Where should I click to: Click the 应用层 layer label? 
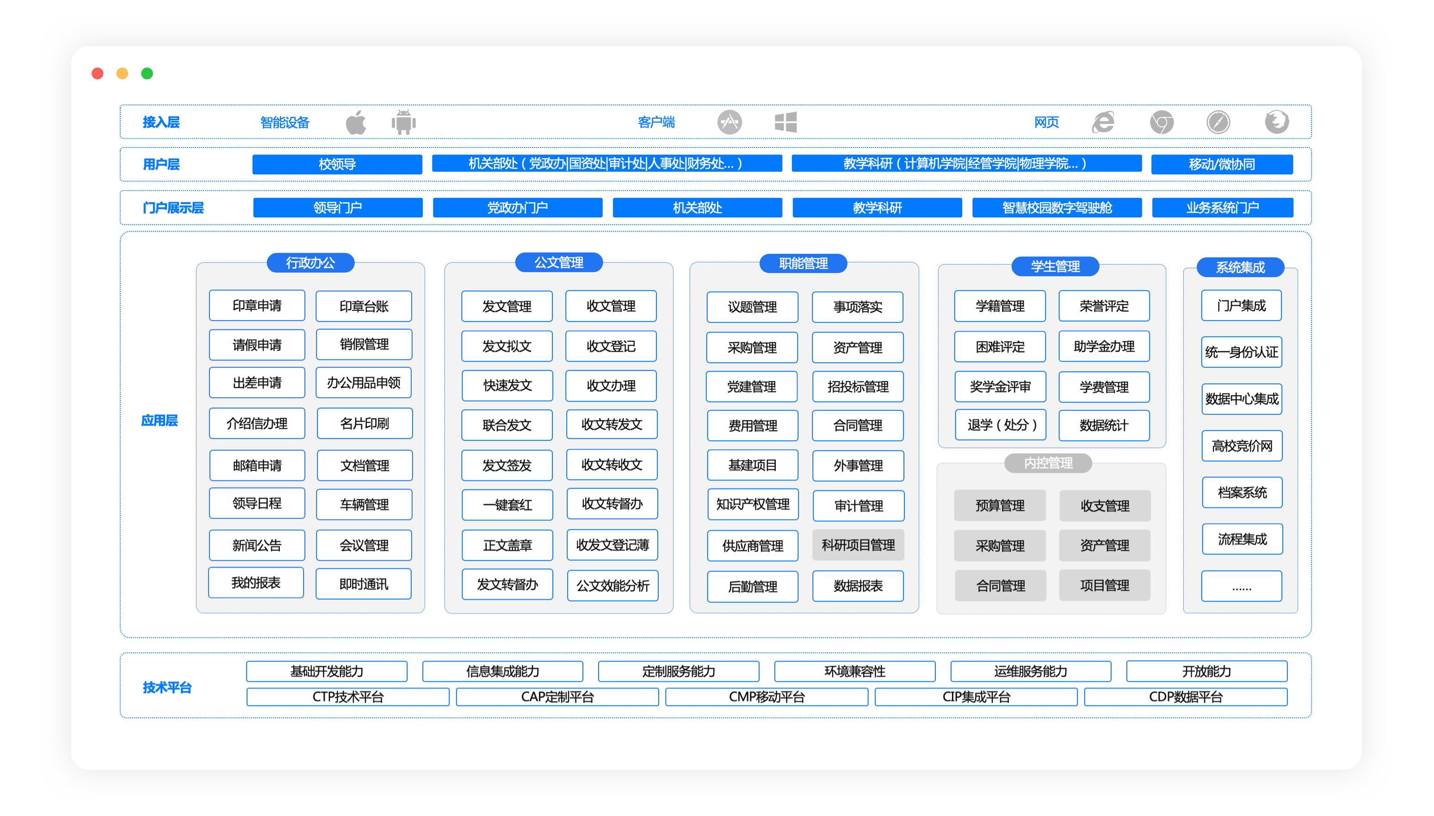[159, 420]
